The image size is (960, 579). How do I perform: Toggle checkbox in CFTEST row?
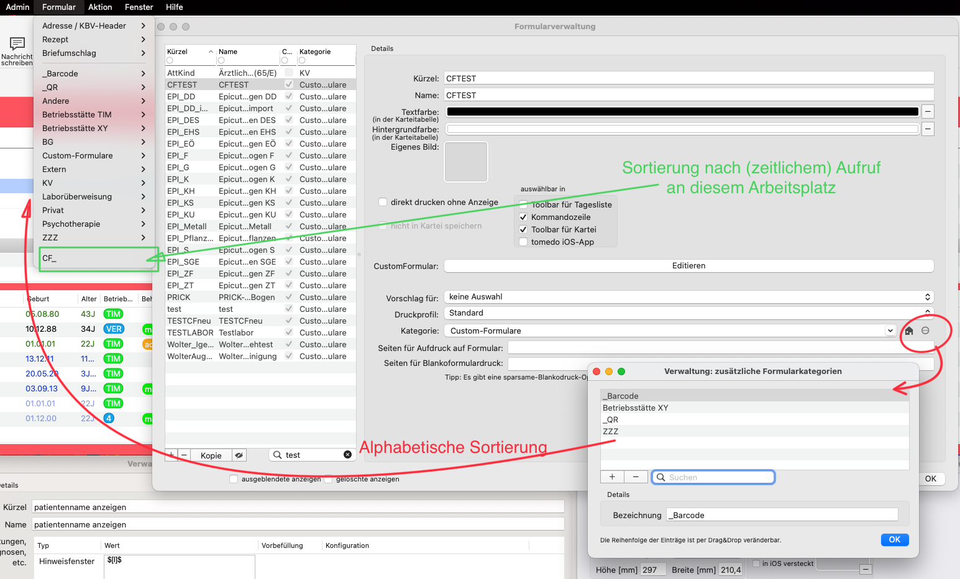point(289,84)
